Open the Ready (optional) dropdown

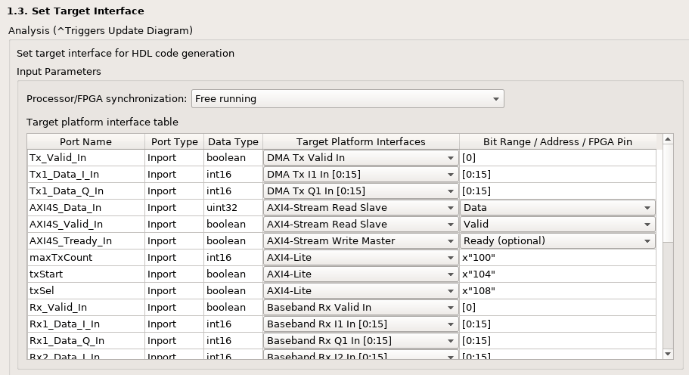(x=557, y=241)
